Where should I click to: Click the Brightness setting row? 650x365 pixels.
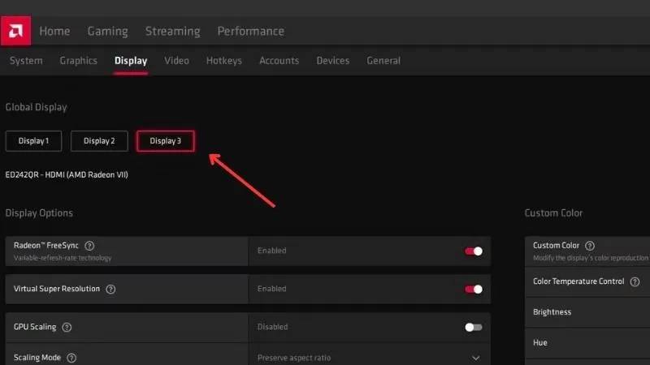587,312
